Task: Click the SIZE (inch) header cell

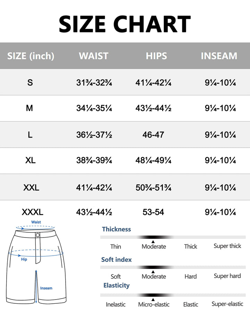Action: [31, 56]
